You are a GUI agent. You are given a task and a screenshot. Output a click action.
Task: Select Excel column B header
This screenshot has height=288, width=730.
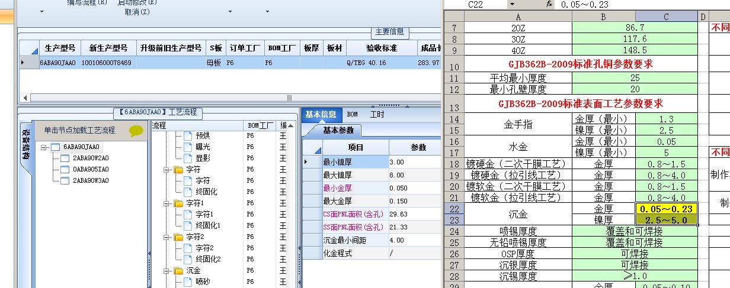click(603, 17)
